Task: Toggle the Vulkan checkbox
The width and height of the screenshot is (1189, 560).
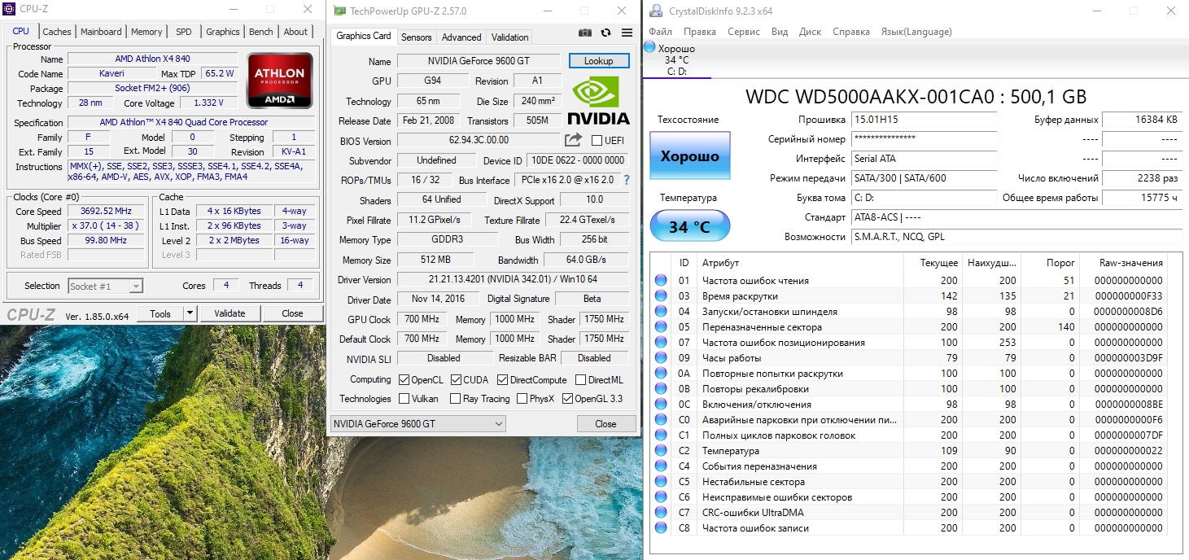Action: [404, 399]
